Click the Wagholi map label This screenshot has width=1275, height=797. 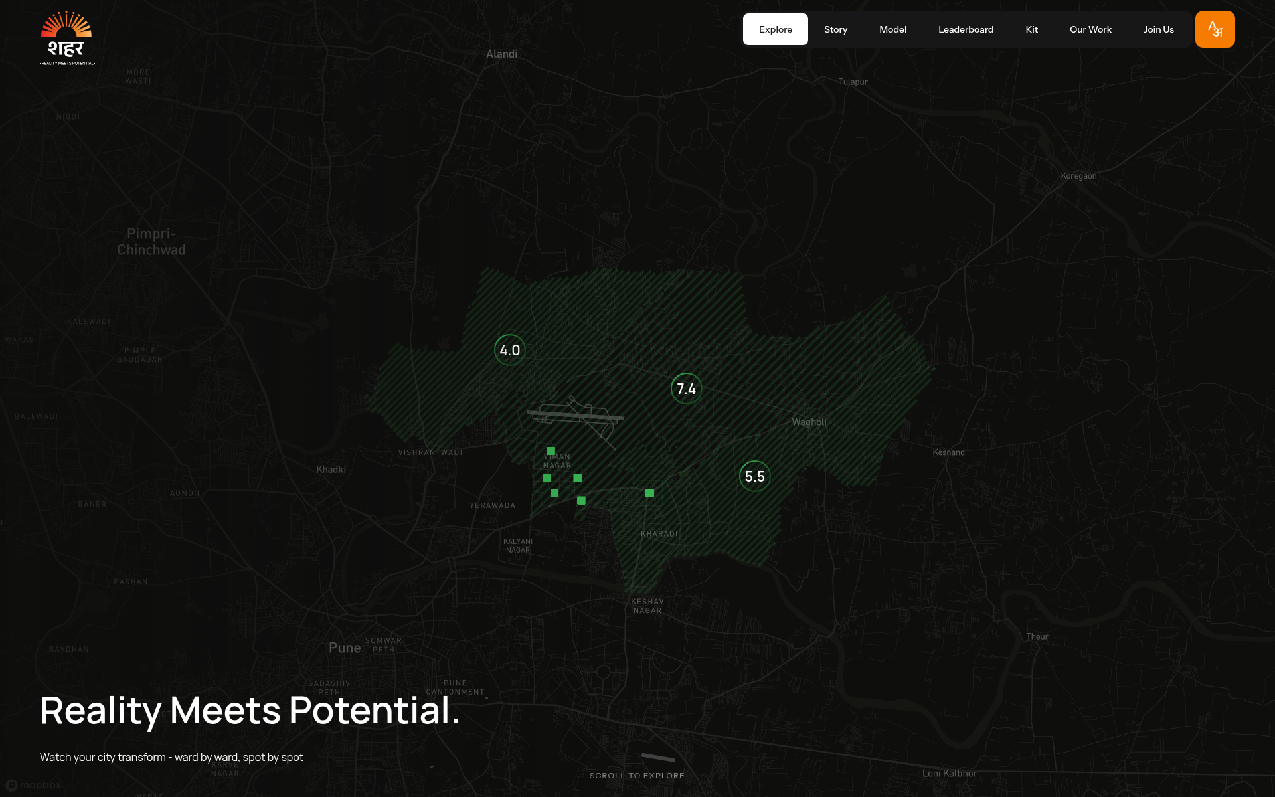[x=809, y=422]
